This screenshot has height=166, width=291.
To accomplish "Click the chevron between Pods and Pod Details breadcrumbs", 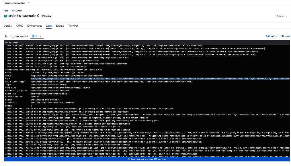I will click(x=9, y=11).
